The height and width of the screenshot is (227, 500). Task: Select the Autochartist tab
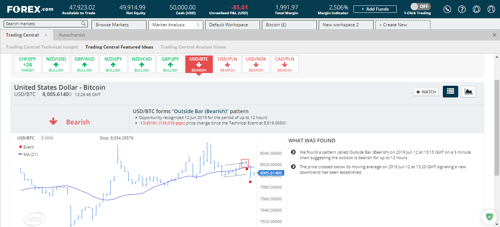tap(72, 35)
